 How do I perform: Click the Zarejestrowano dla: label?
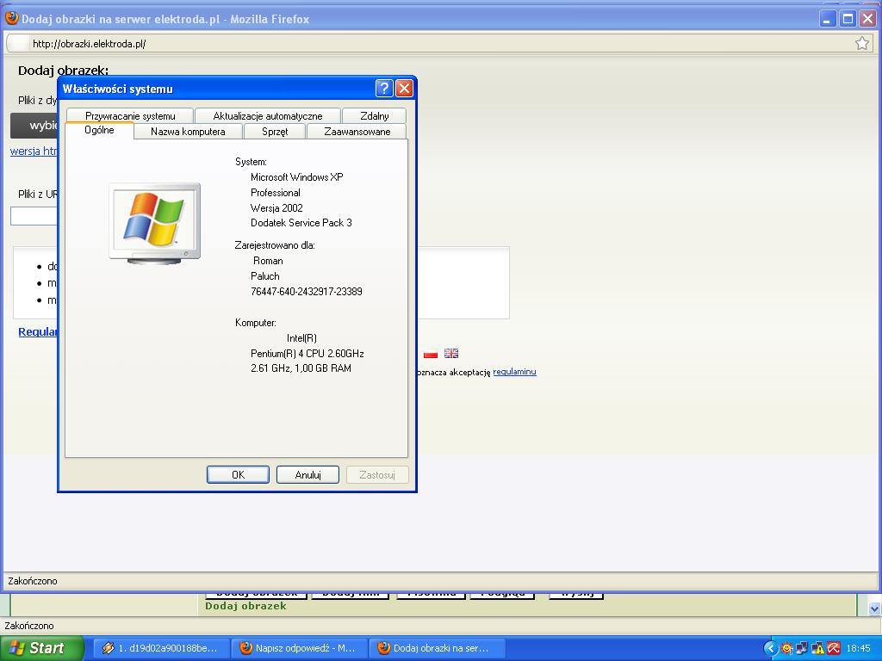pyautogui.click(x=275, y=245)
